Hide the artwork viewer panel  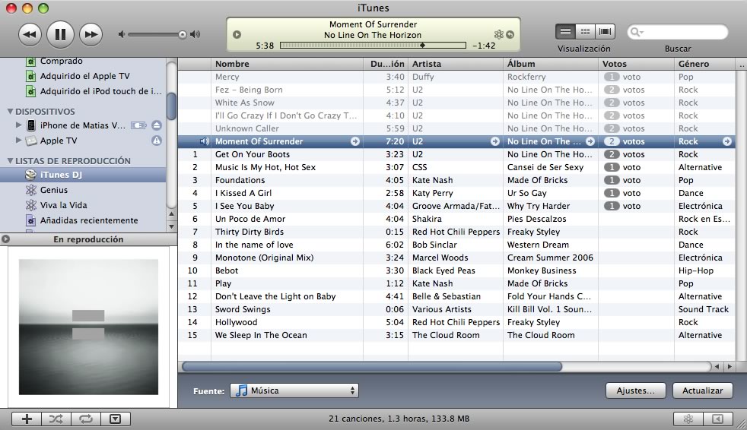pyautogui.click(x=116, y=419)
